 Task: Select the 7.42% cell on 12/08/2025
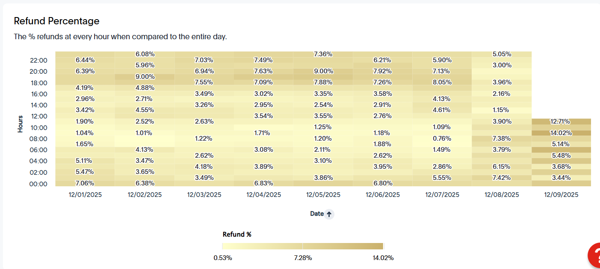502,178
